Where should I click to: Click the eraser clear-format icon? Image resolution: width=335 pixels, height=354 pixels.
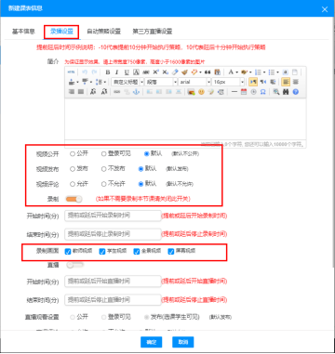coord(175,72)
